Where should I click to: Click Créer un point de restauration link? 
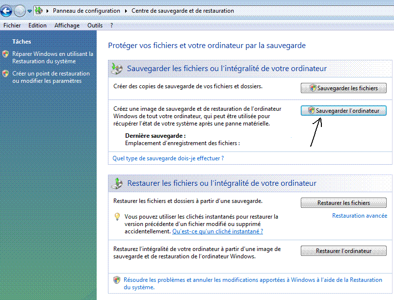tap(51, 77)
